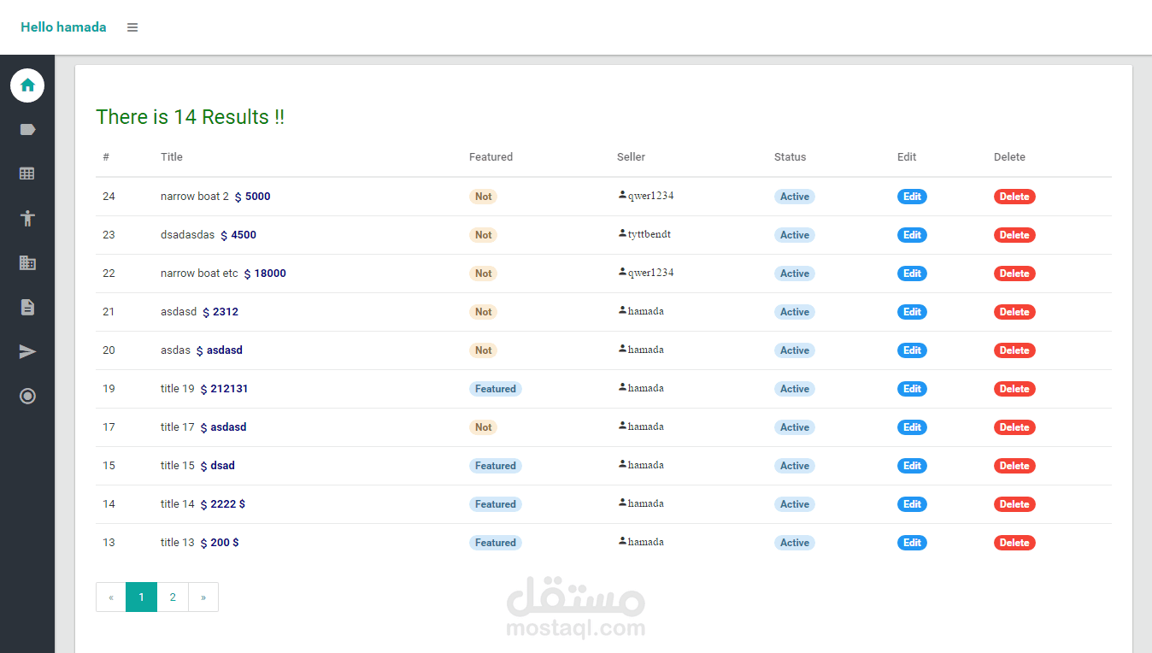Click the price 2222 $ text
Viewport: 1152px width, 653px height.
pyautogui.click(x=228, y=504)
